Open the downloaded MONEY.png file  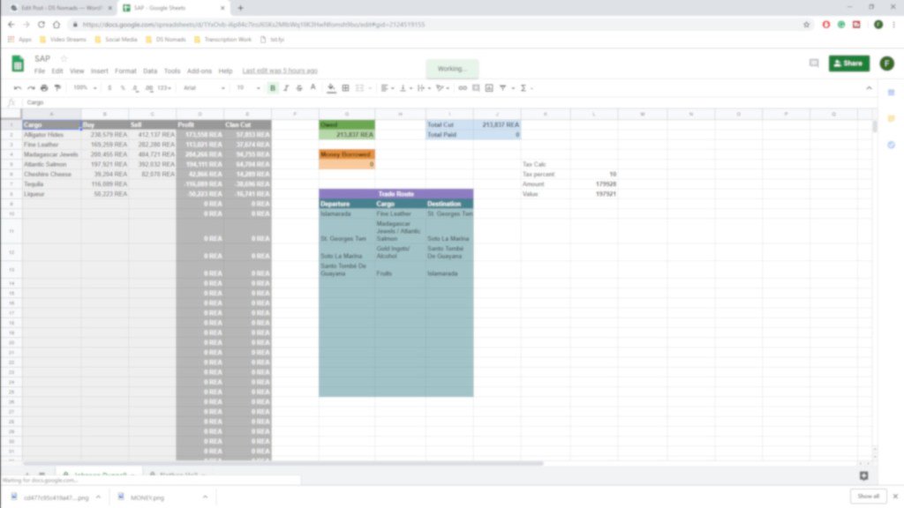pos(147,497)
